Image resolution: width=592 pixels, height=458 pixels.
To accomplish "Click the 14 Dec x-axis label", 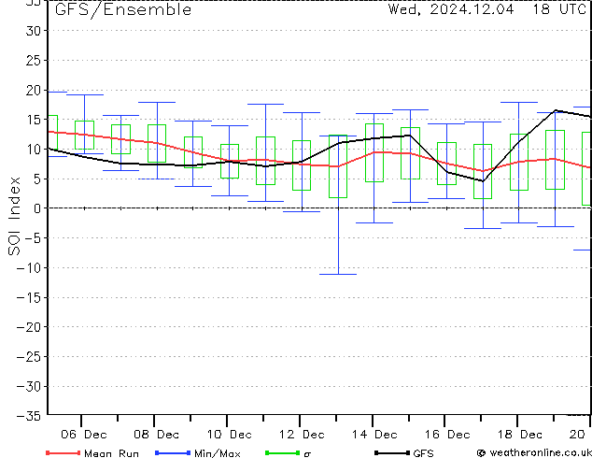I will (x=374, y=435).
